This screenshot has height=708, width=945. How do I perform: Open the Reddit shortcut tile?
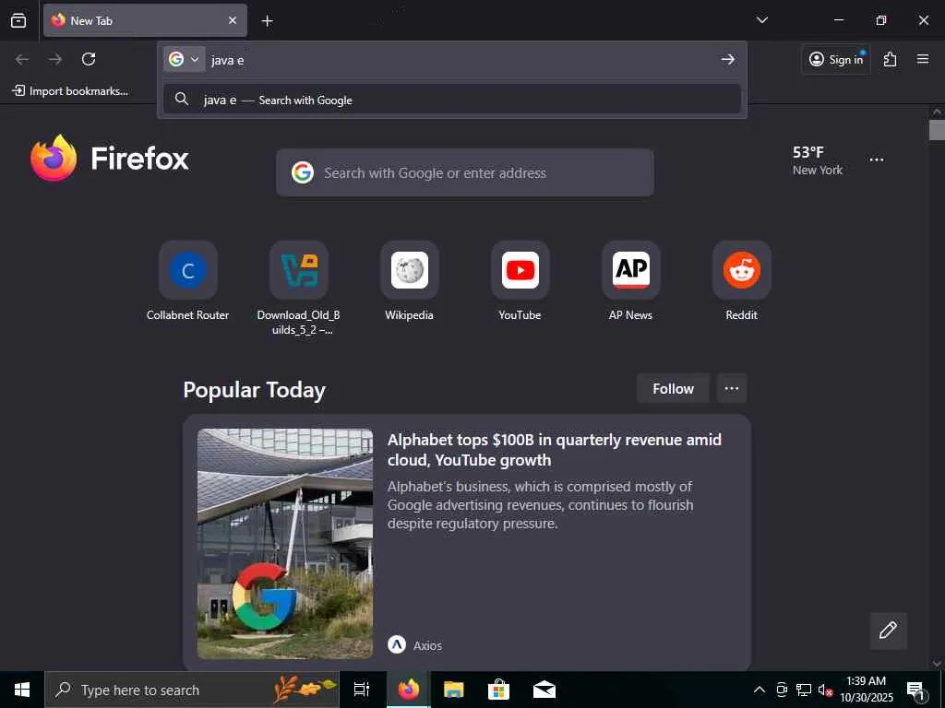[x=741, y=280]
